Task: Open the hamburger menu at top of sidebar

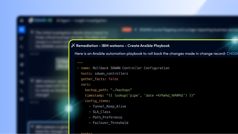Action: (x=22, y=21)
